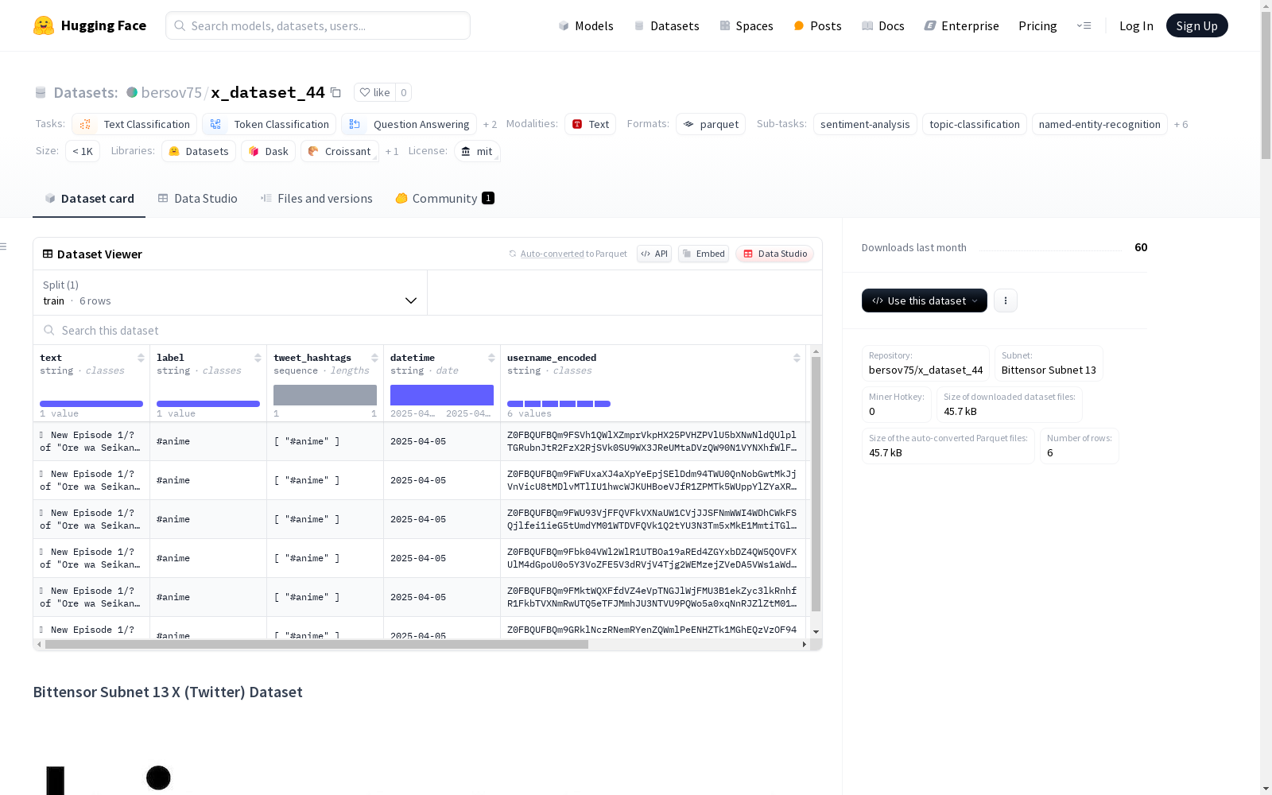The width and height of the screenshot is (1272, 795).
Task: Click the page vertical scrollbar
Action: 1266,85
